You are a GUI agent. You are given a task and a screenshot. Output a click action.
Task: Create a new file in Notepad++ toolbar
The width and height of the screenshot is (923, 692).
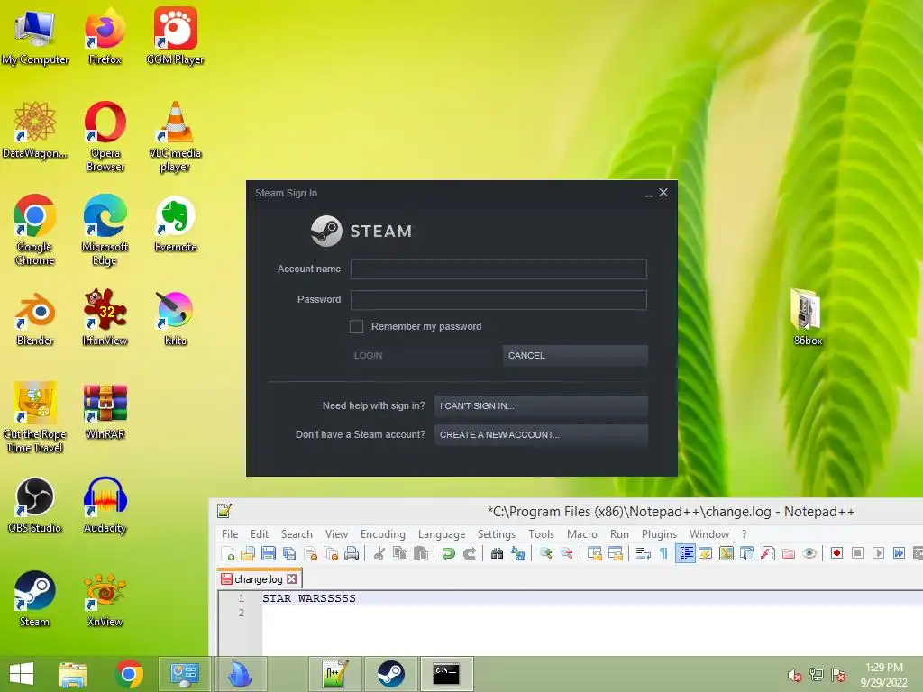click(x=227, y=554)
